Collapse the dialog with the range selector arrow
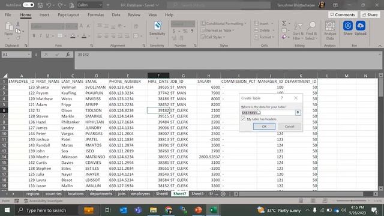The height and width of the screenshot is (216, 384). coord(298,113)
